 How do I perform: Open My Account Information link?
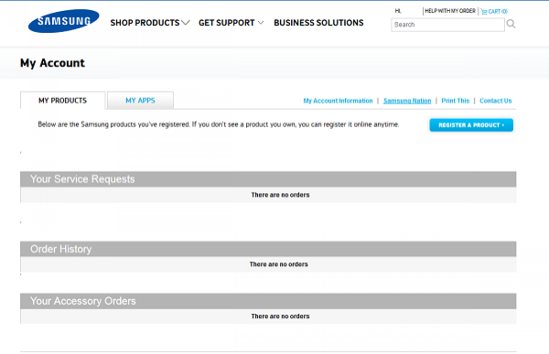click(x=338, y=101)
